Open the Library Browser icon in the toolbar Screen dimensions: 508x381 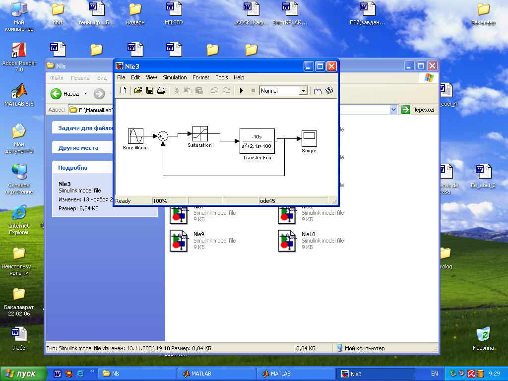(317, 91)
